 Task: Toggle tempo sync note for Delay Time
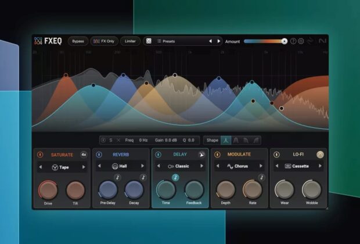pyautogui.click(x=175, y=177)
